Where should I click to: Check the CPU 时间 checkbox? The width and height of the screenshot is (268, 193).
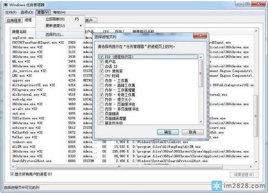pos(101,76)
